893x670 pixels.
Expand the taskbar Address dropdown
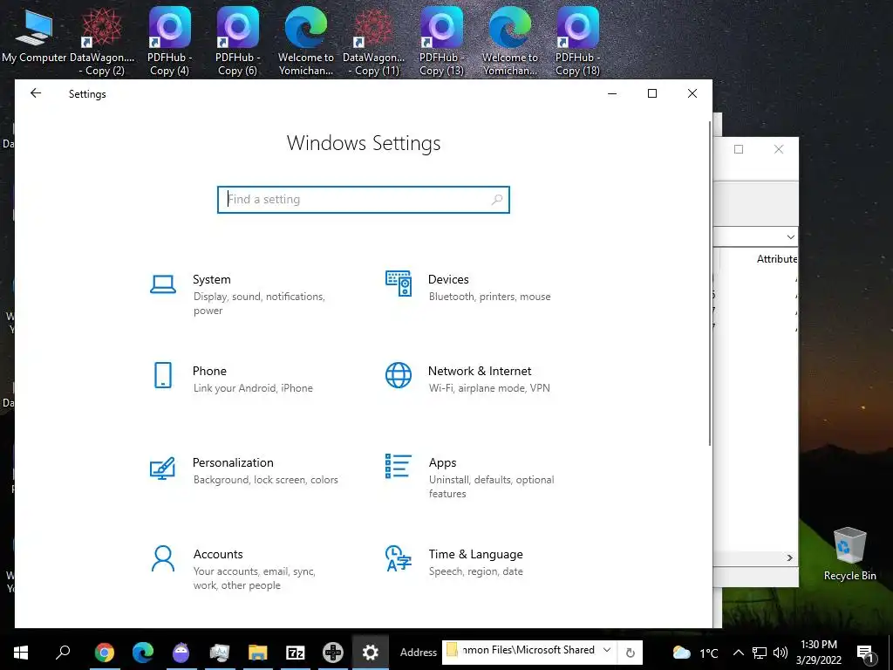(x=607, y=650)
